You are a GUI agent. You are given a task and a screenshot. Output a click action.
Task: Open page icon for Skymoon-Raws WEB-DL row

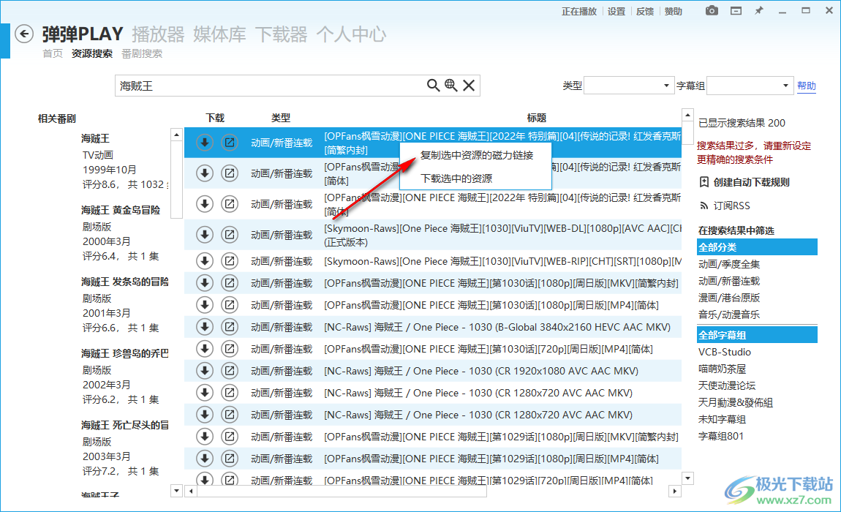click(x=230, y=235)
